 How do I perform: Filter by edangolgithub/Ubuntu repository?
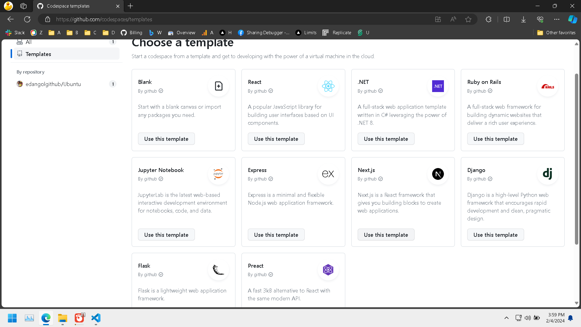(x=67, y=84)
